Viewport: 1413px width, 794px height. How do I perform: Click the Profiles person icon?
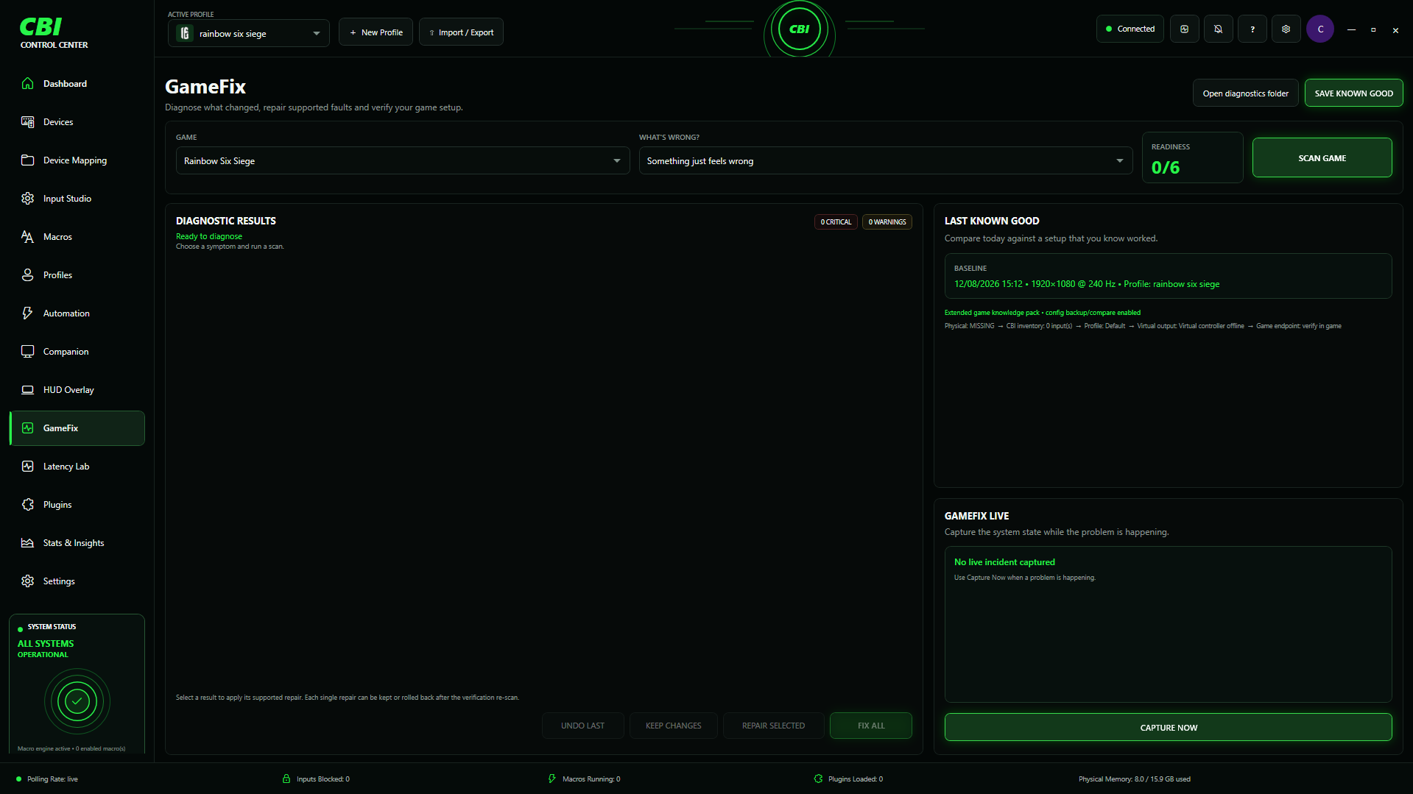click(x=27, y=275)
